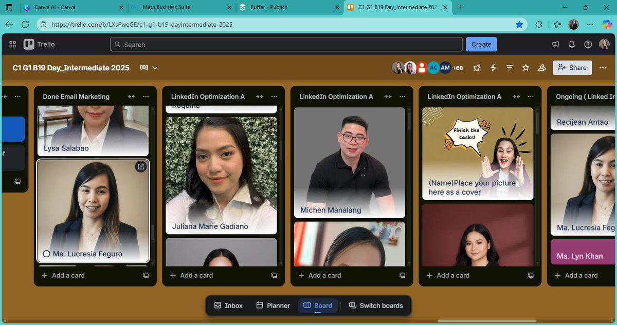Open Trello help question mark icon
Image resolution: width=617 pixels, height=325 pixels.
(588, 44)
